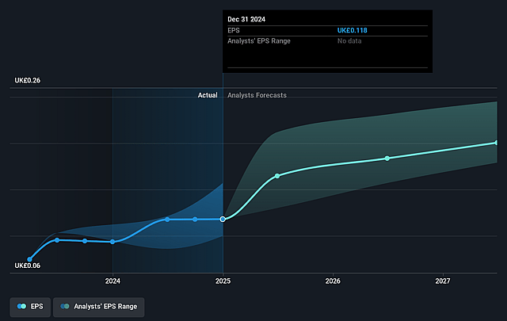Select the mid-2026 forecast data point

point(387,159)
